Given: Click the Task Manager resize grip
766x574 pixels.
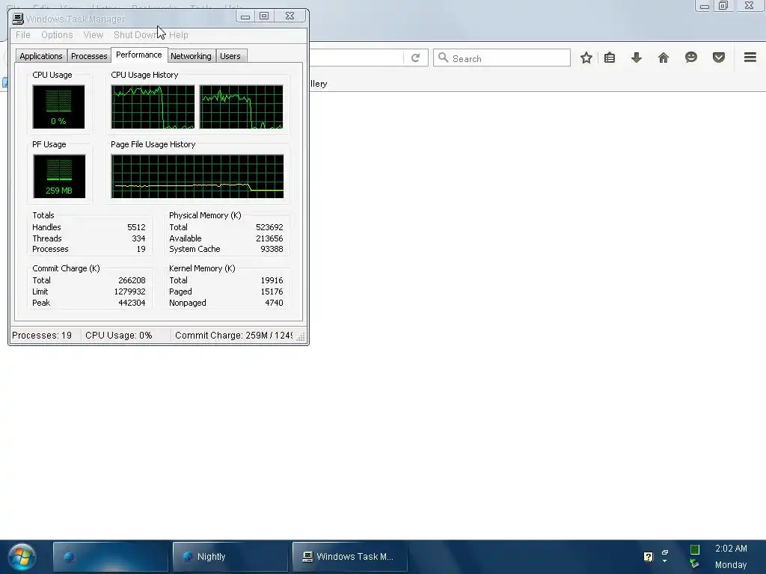Looking at the screenshot, I should point(301,337).
